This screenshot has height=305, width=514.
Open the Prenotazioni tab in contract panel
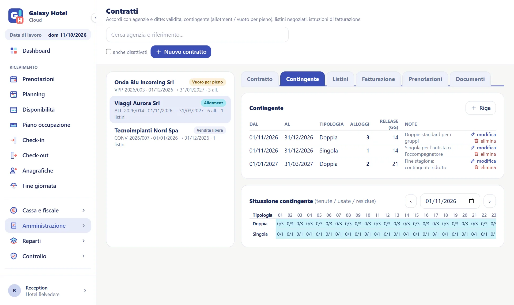425,79
